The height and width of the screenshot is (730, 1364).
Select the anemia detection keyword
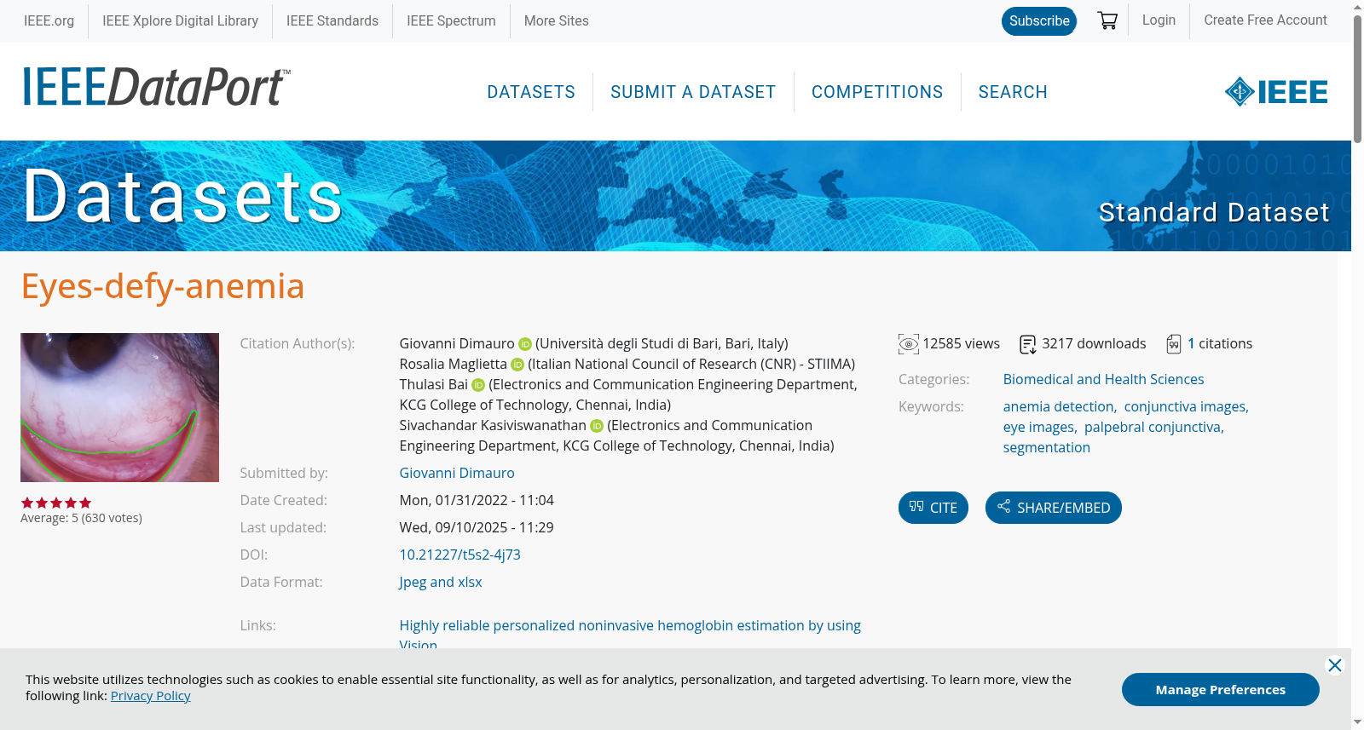tap(1058, 406)
